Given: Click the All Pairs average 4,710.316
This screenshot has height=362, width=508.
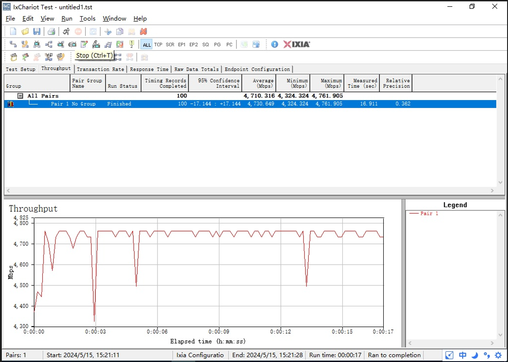Looking at the screenshot, I should (259, 96).
